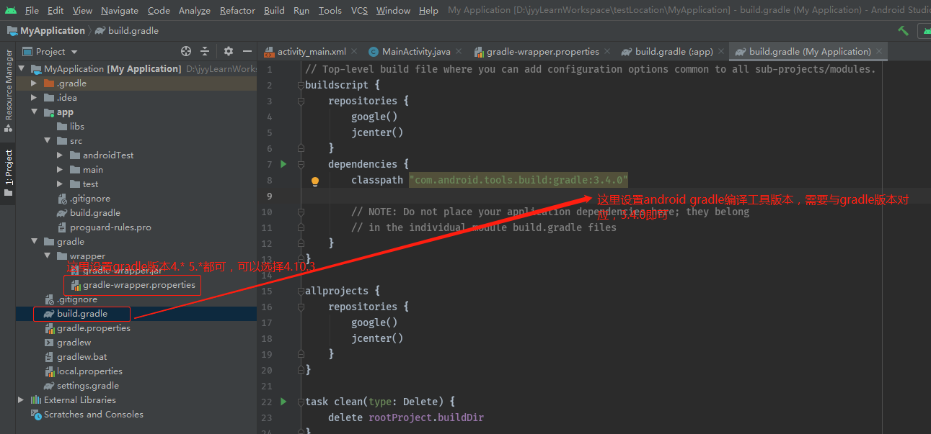Image resolution: width=931 pixels, height=434 pixels.
Task: Click the light bulb intention icon on line 8
Action: pos(315,181)
